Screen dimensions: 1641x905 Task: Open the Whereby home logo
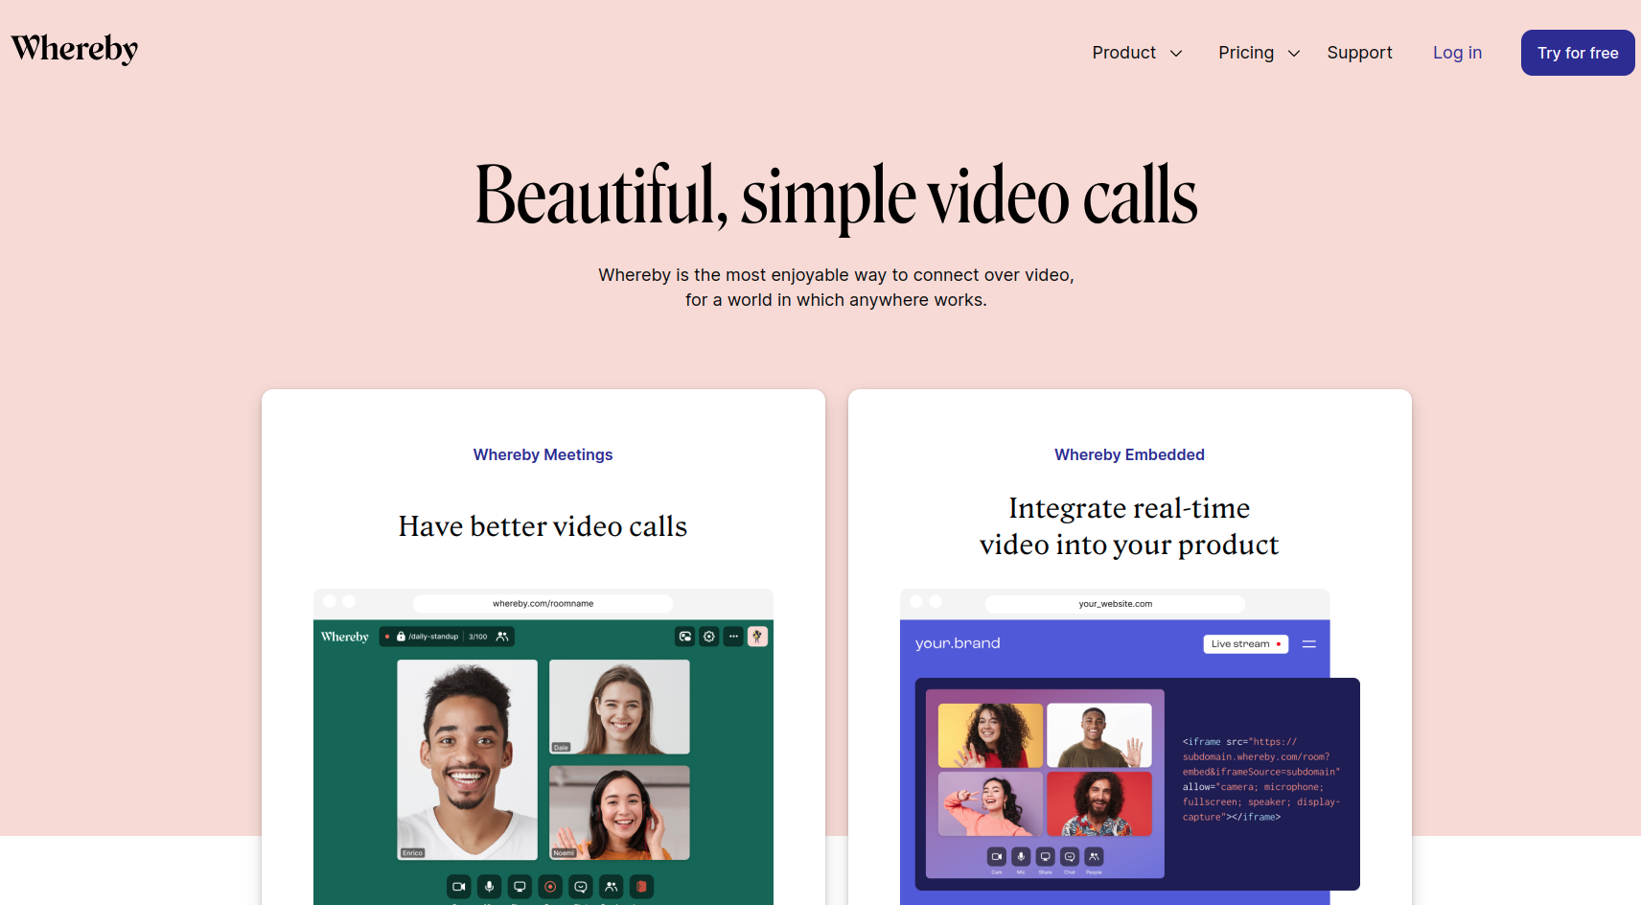(75, 49)
